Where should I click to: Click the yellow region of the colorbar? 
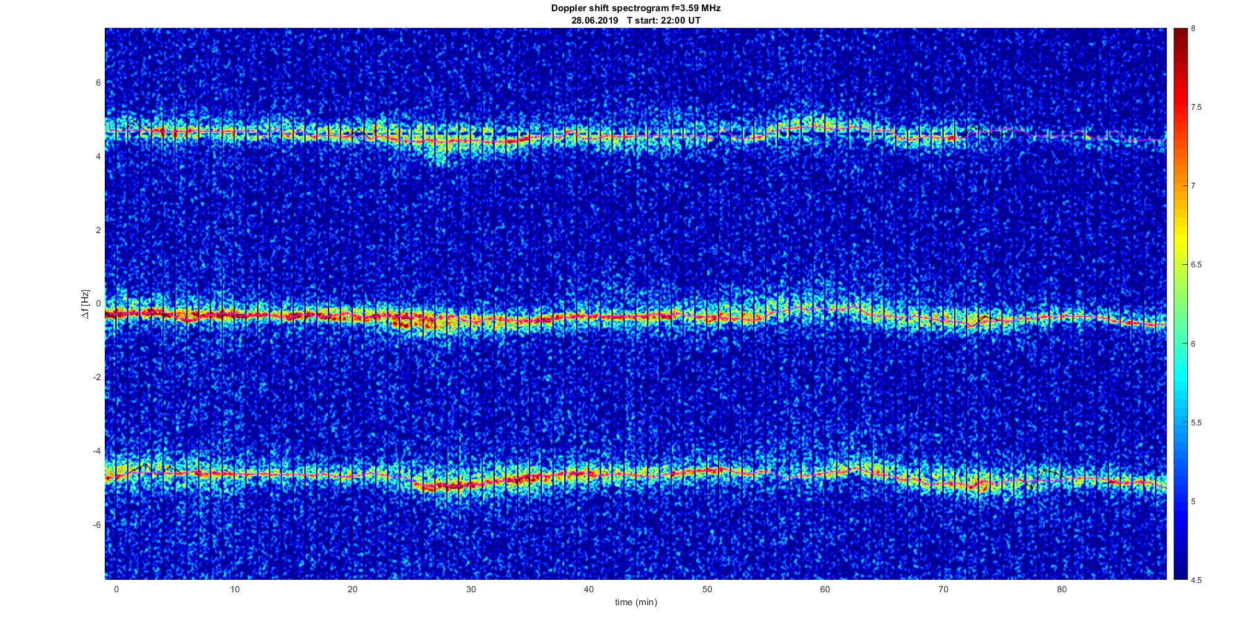1180,239
